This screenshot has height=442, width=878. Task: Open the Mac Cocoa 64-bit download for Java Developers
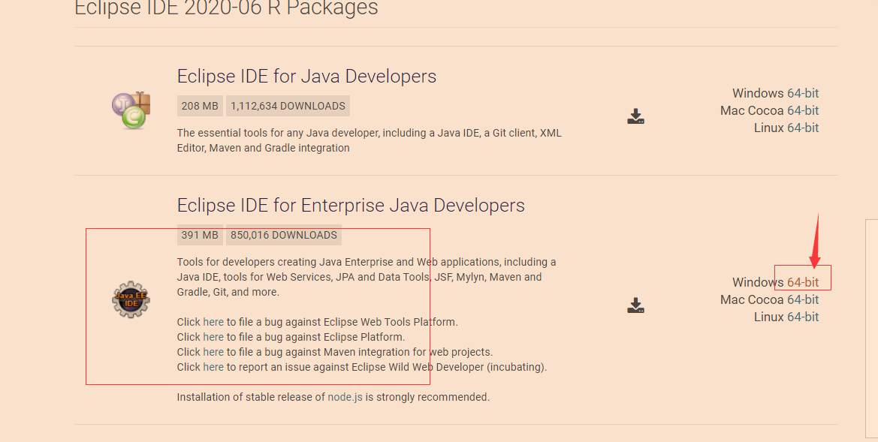pos(804,110)
